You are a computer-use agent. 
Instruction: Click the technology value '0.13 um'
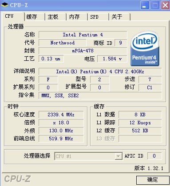tap(51, 59)
